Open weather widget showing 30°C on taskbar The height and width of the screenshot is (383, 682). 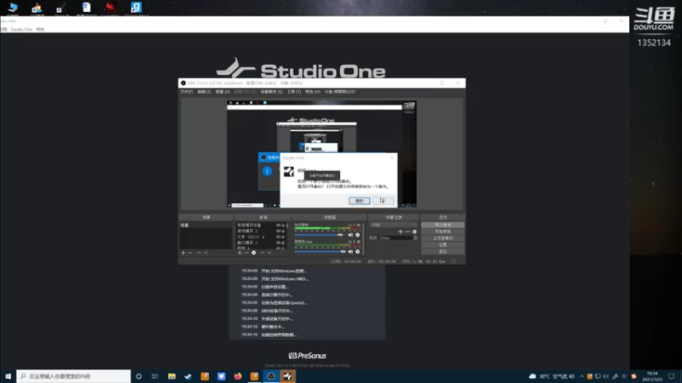(x=552, y=376)
